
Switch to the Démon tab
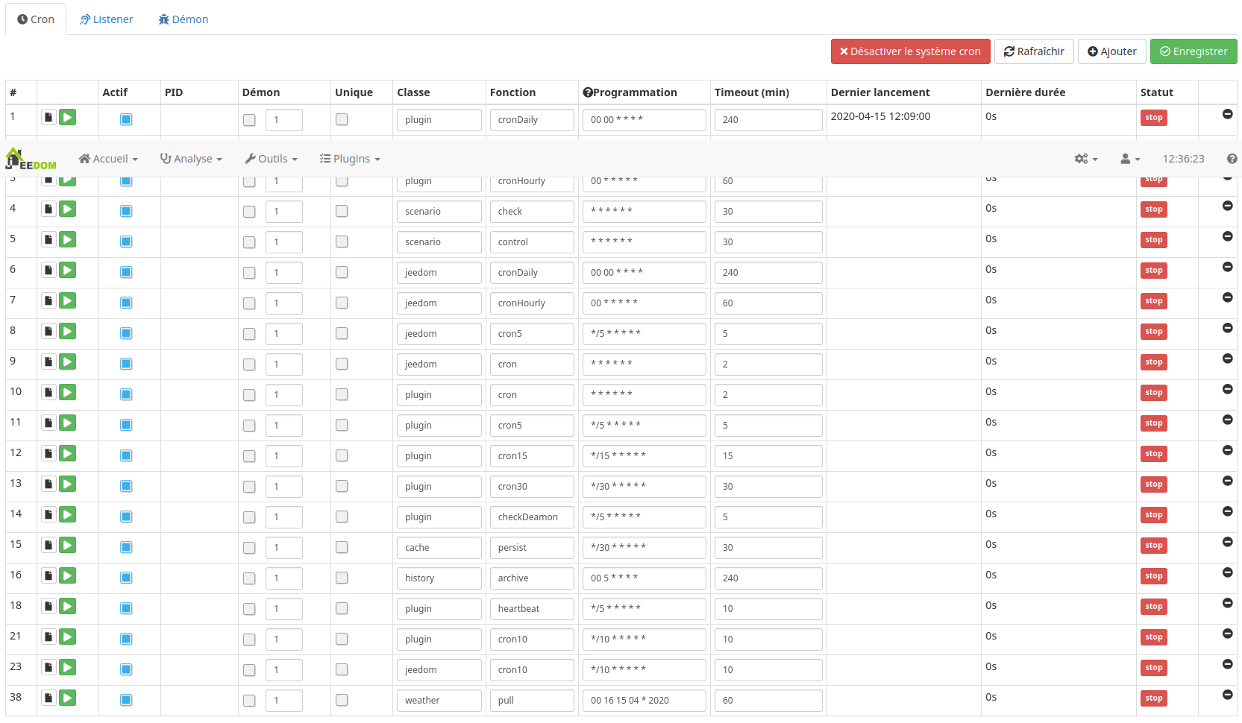(x=183, y=19)
